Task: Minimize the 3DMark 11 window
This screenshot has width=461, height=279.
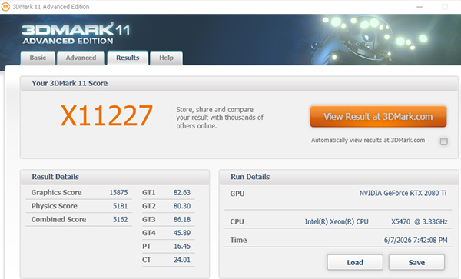Action: tap(420, 7)
